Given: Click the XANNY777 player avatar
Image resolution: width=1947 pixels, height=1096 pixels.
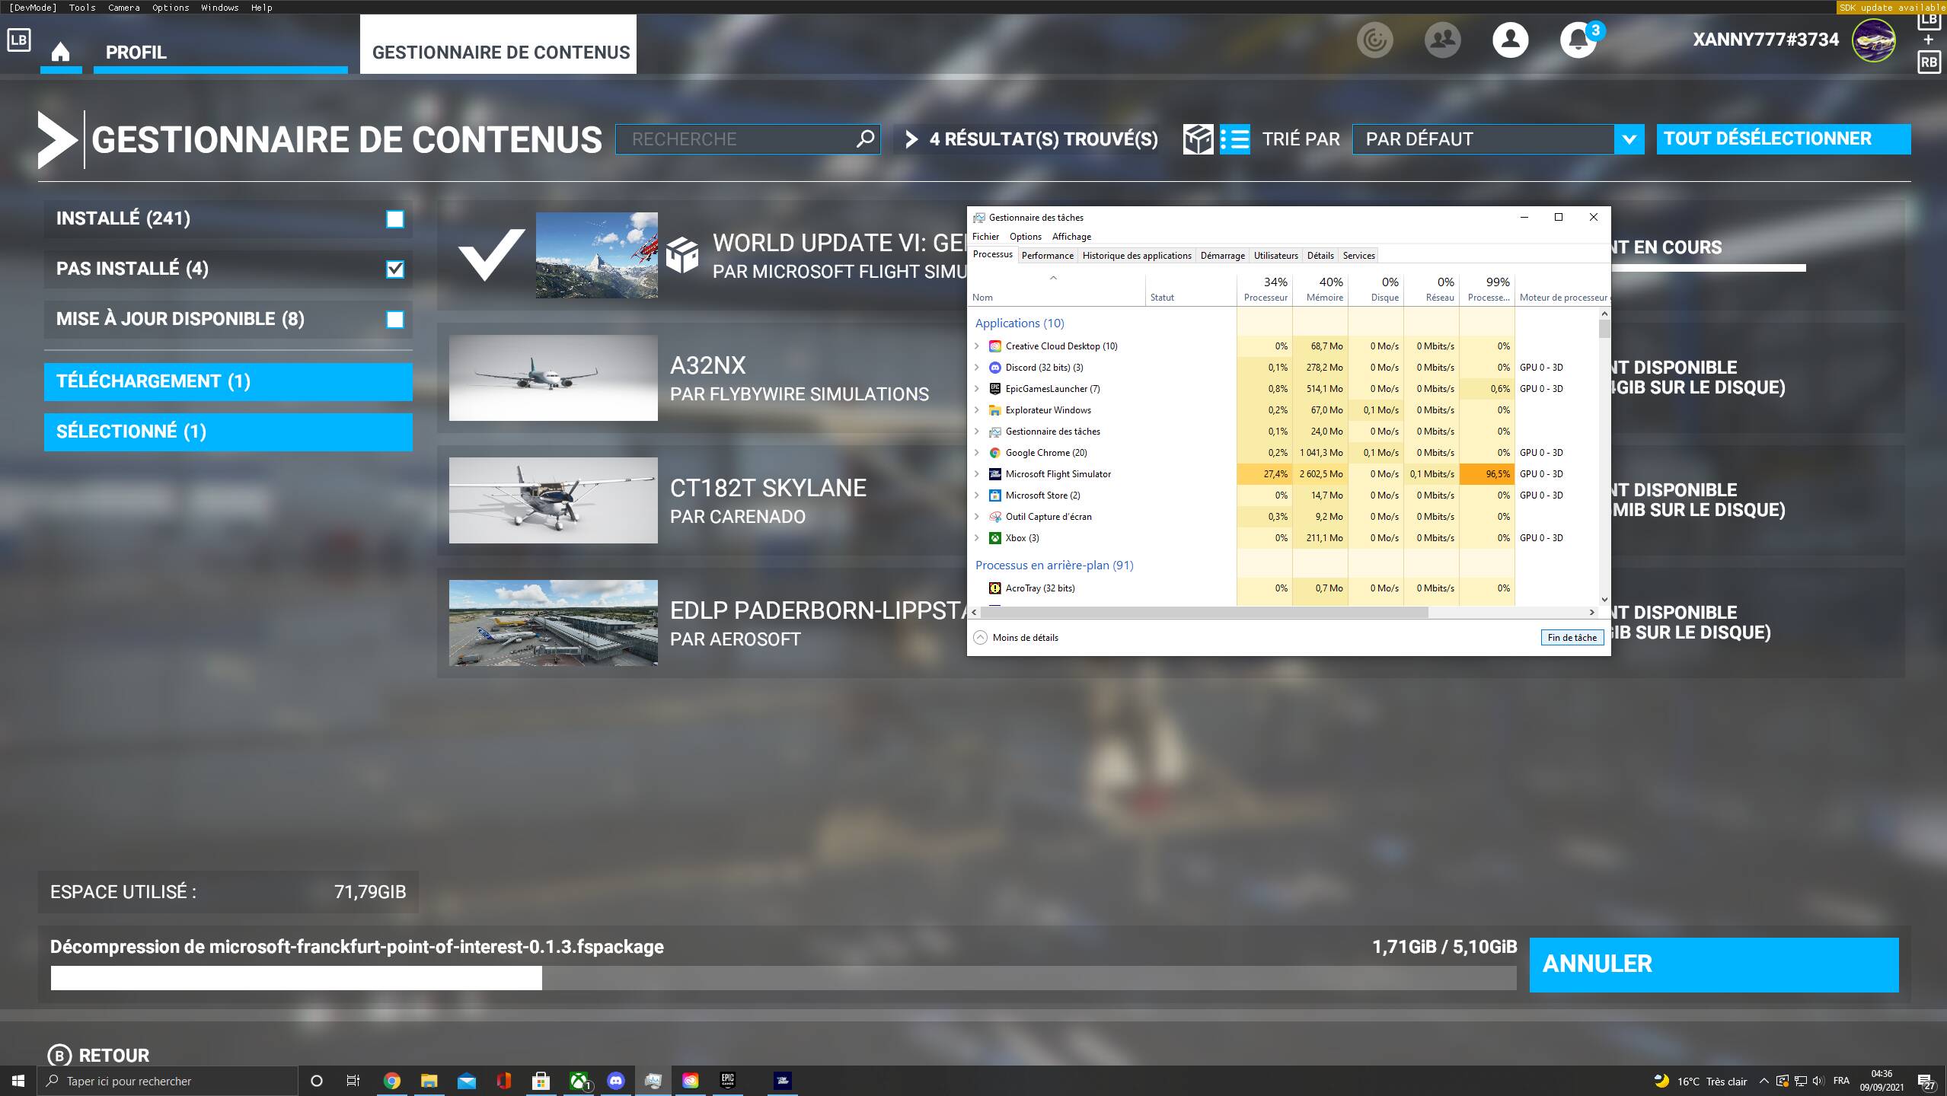Looking at the screenshot, I should coord(1874,40).
